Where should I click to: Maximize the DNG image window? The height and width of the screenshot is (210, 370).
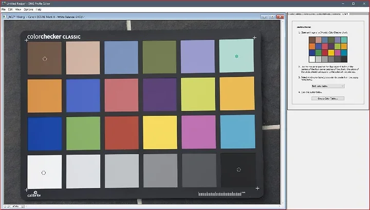pyautogui.click(x=272, y=17)
